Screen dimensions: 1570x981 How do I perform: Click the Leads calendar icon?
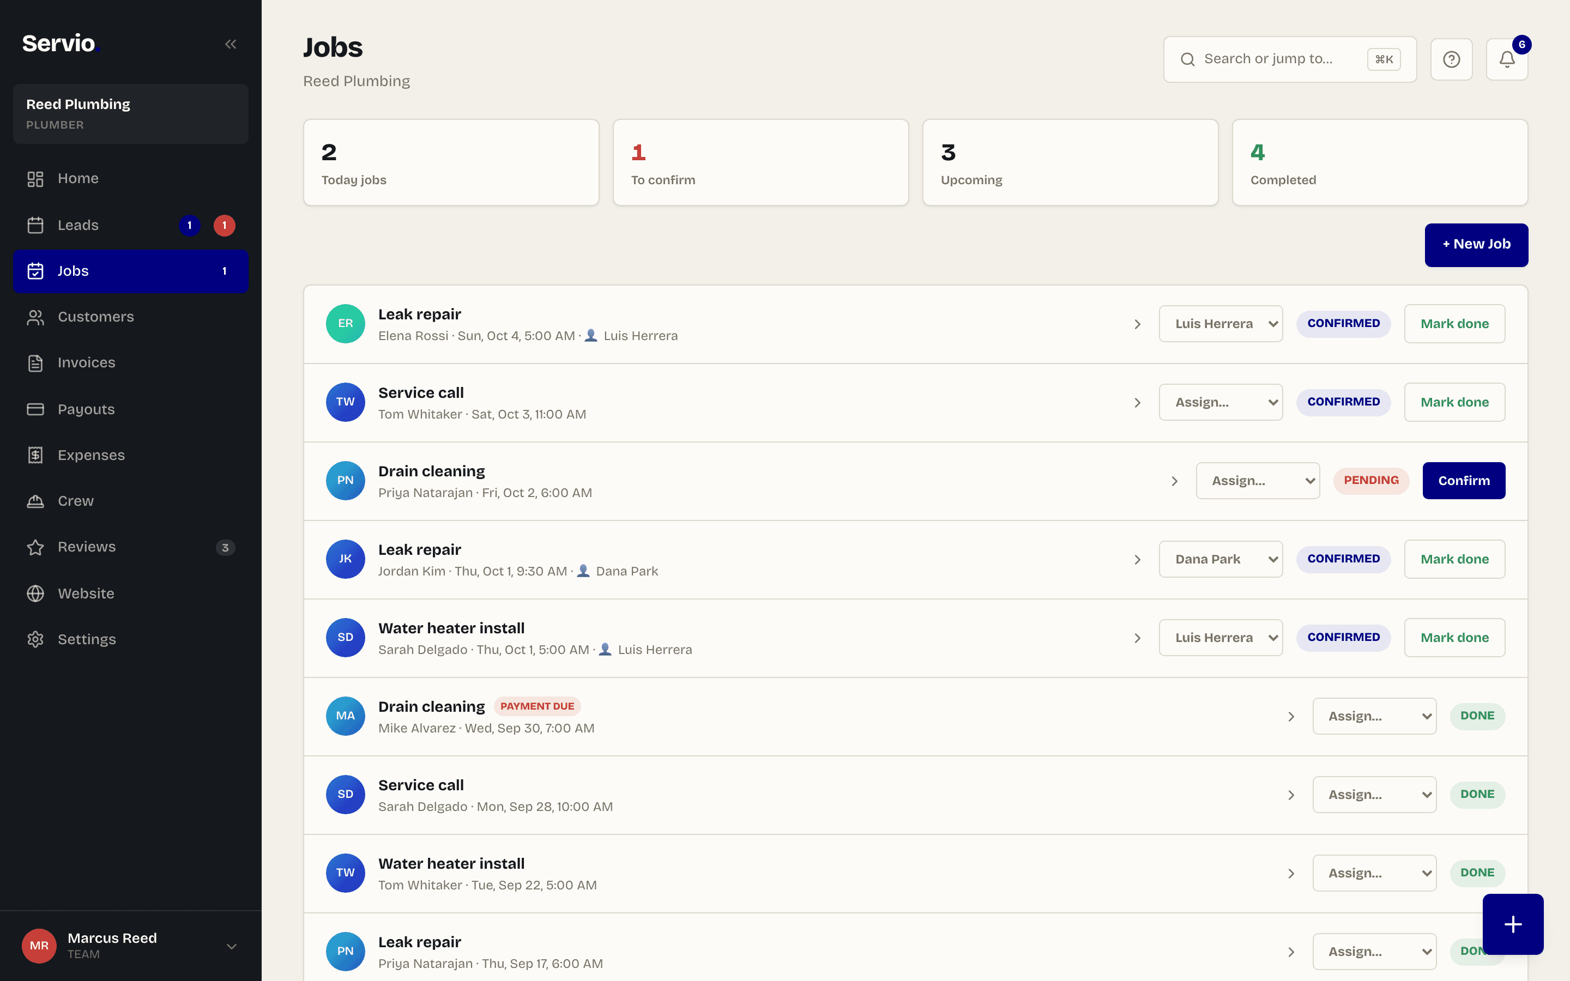click(x=35, y=225)
